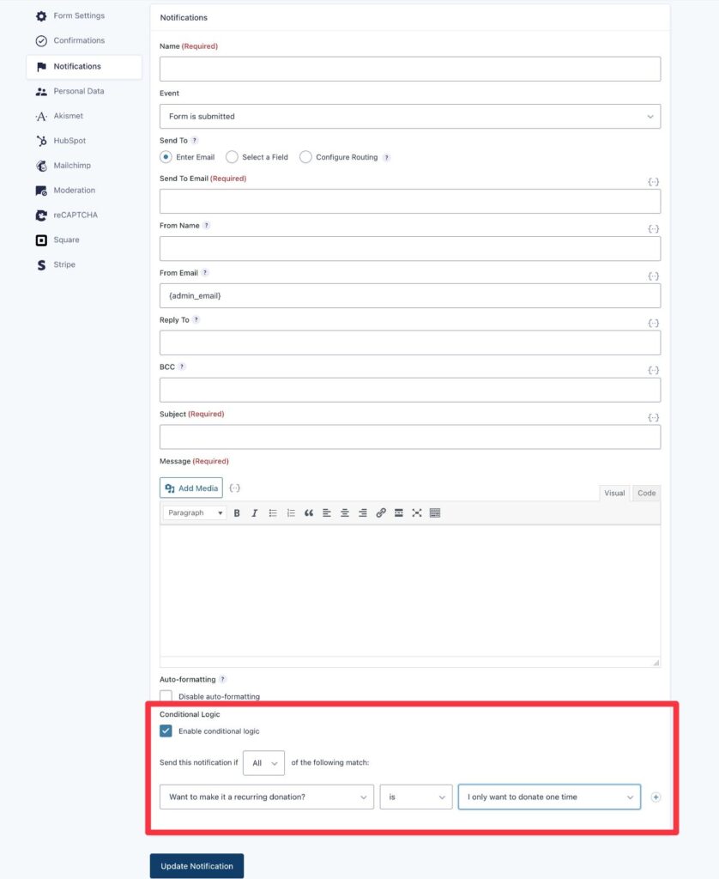Toggle the editor toolbar rows
This screenshot has height=879, width=719.
click(x=435, y=513)
